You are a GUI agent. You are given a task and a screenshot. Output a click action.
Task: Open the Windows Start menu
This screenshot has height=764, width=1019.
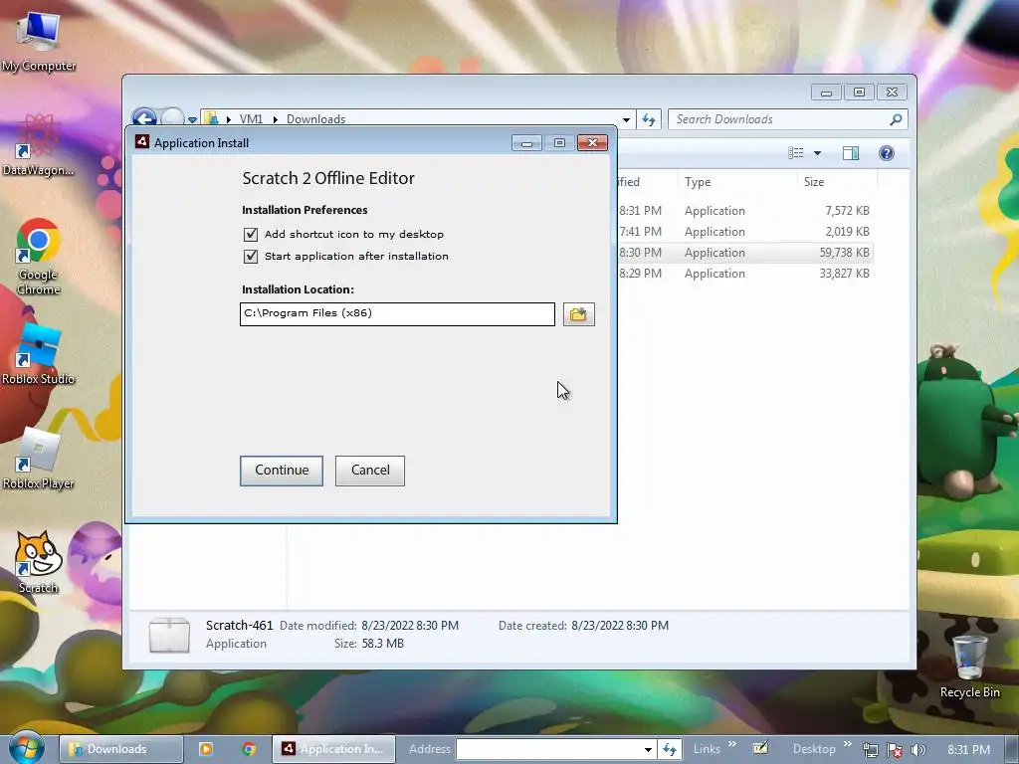tap(26, 748)
